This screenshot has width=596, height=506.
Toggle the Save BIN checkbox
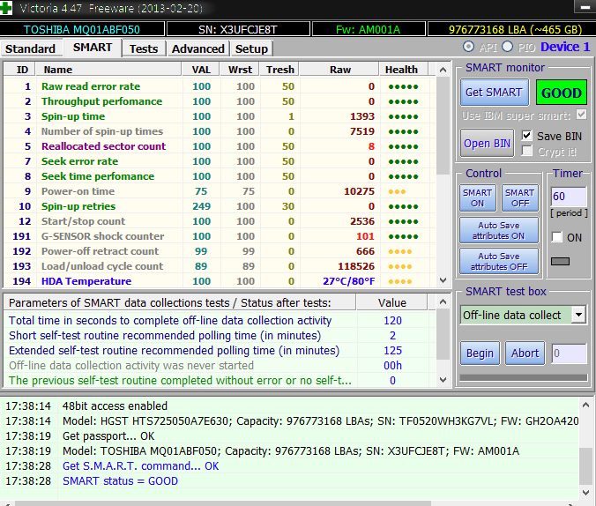pyautogui.click(x=527, y=136)
